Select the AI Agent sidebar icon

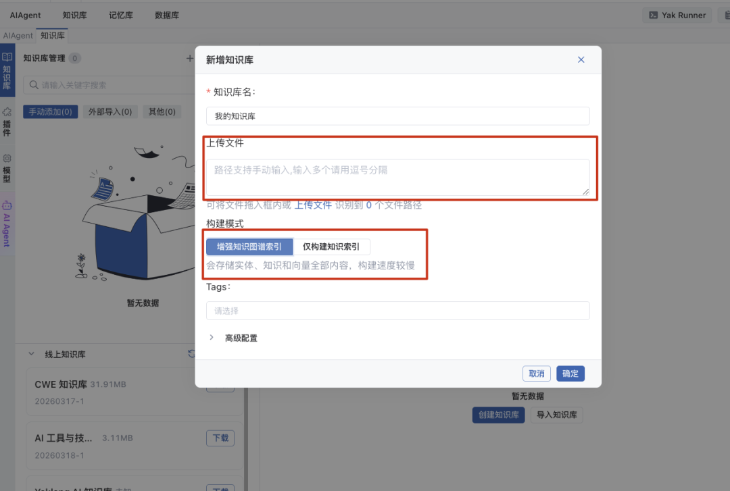[x=7, y=224]
